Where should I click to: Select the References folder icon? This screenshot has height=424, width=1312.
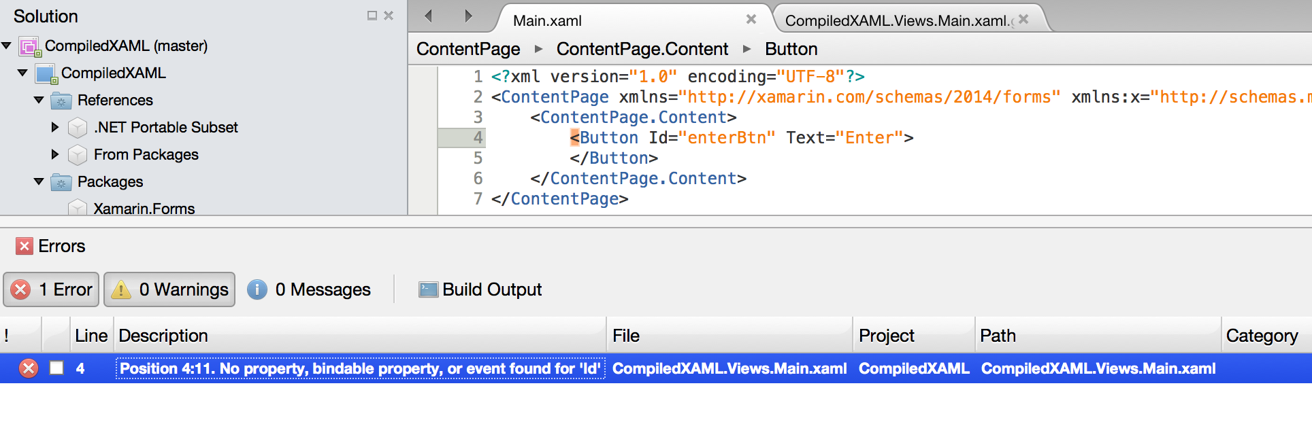point(61,101)
